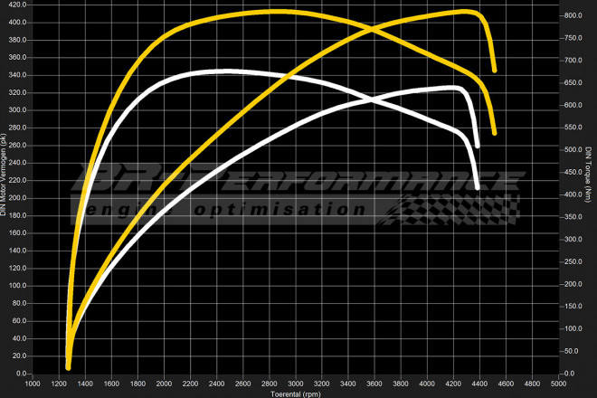Click the 420.0 label on left axis
Viewport: 597px width, 398px height.
[17, 4]
